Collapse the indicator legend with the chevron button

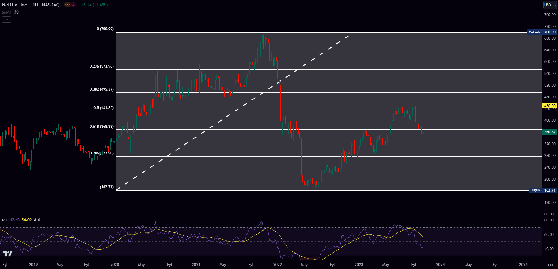(6, 19)
